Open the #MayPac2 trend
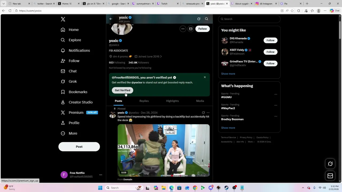Viewport: 342px width, 192px height. (228, 108)
